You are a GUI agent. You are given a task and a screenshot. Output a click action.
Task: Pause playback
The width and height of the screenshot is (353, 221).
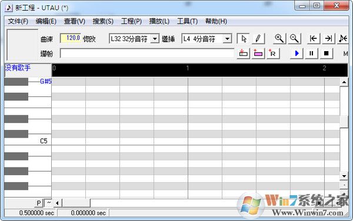pyautogui.click(x=311, y=53)
